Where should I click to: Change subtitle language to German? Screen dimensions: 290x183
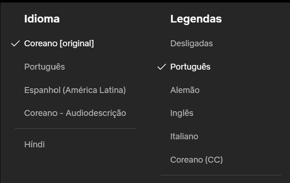(x=185, y=90)
